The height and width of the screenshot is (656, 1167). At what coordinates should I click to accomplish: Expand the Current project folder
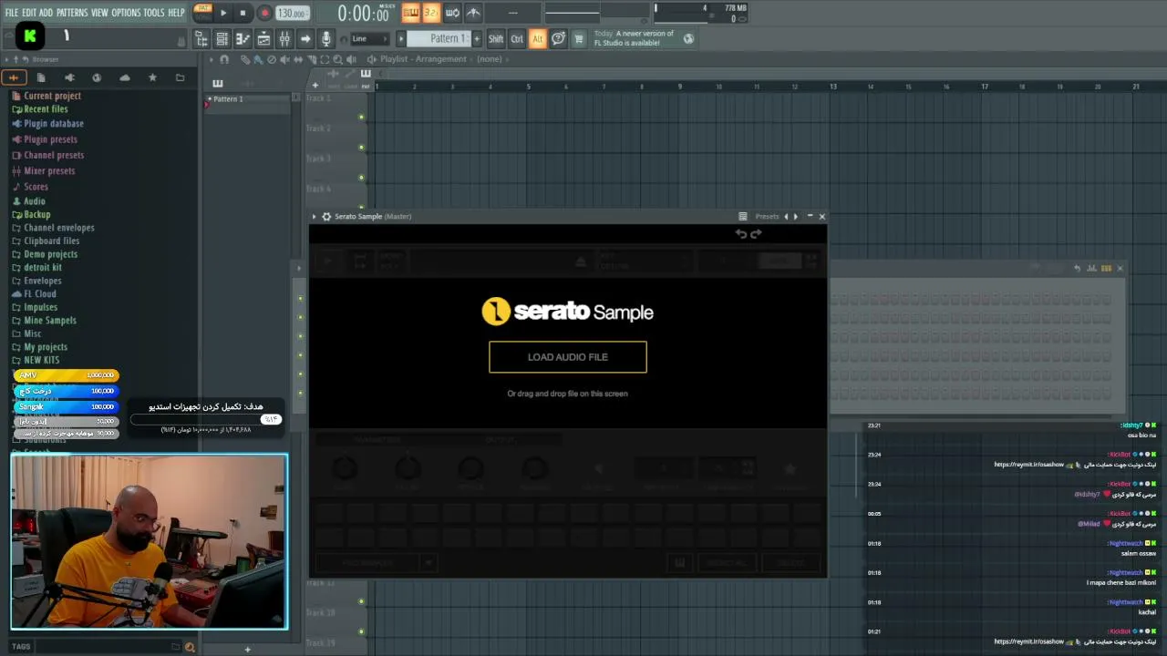coord(46,96)
